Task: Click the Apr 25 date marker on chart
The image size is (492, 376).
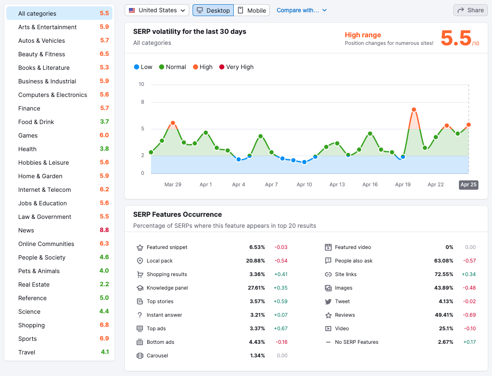Action: 468,185
